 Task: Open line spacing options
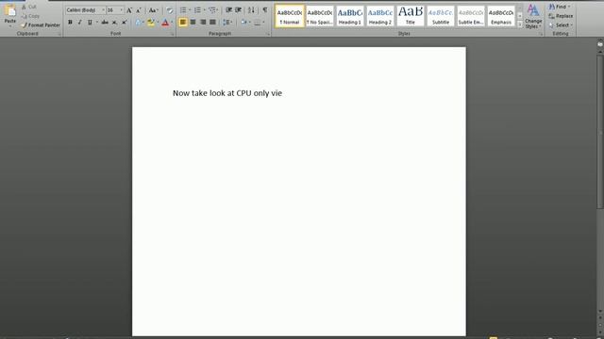(227, 23)
